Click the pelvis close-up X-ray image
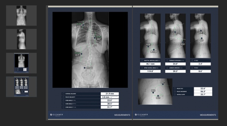Image resolution: width=227 pixels, height=126 pixels. coord(155,91)
